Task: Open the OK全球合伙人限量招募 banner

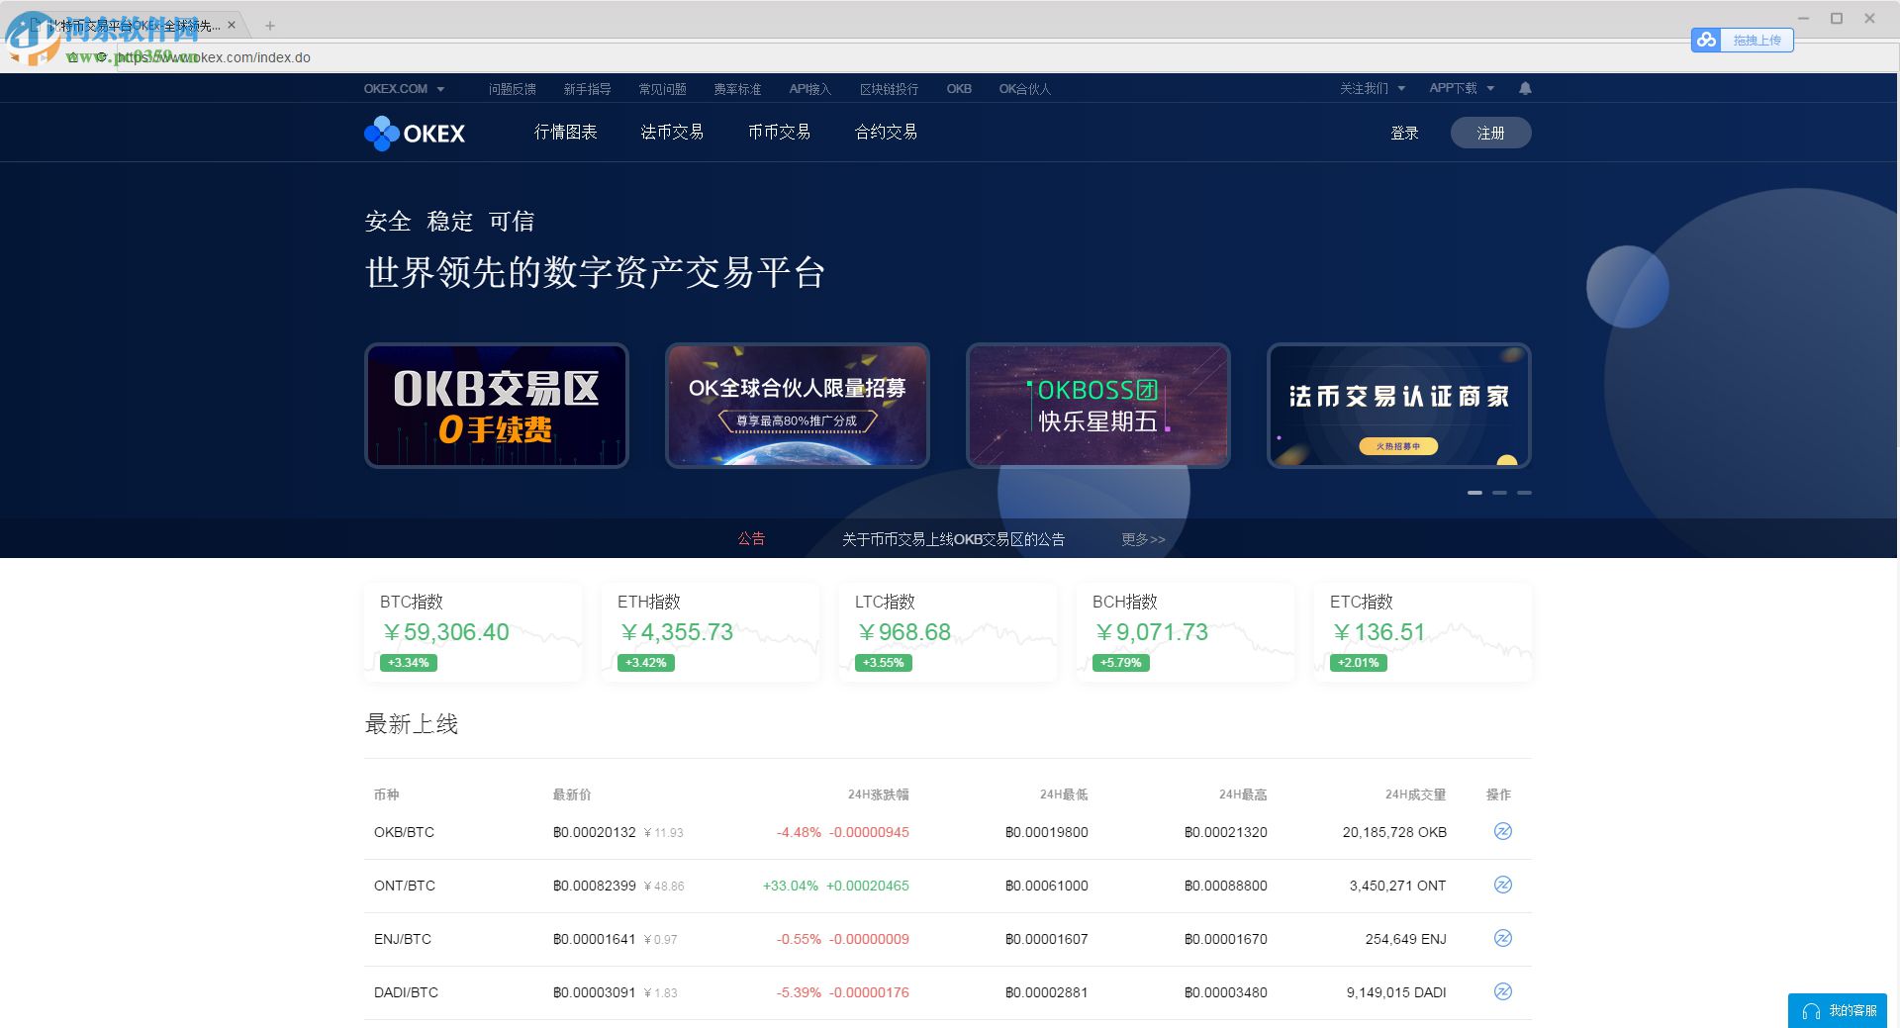Action: click(x=798, y=406)
